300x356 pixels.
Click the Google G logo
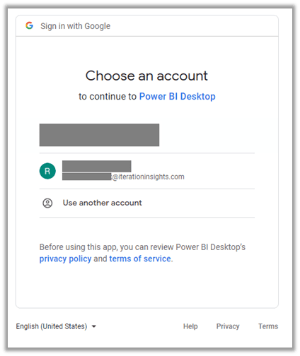tap(29, 25)
